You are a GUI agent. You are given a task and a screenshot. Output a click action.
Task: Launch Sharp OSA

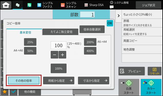pyautogui.click(x=94, y=5)
